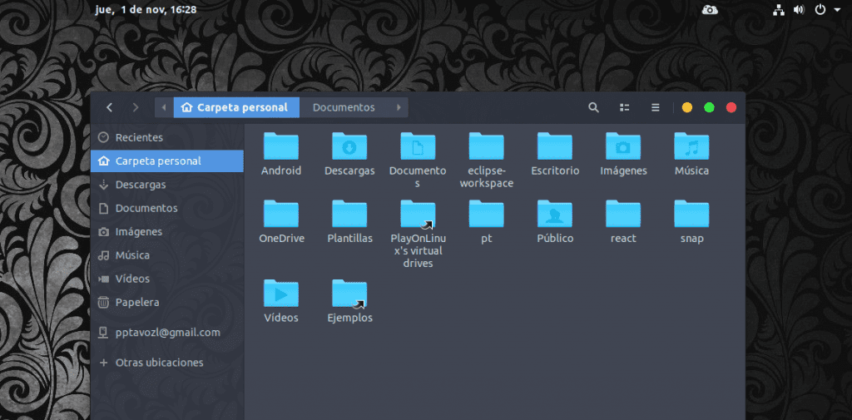
Task: Expand path bar using left triangle arrow
Action: [x=164, y=107]
